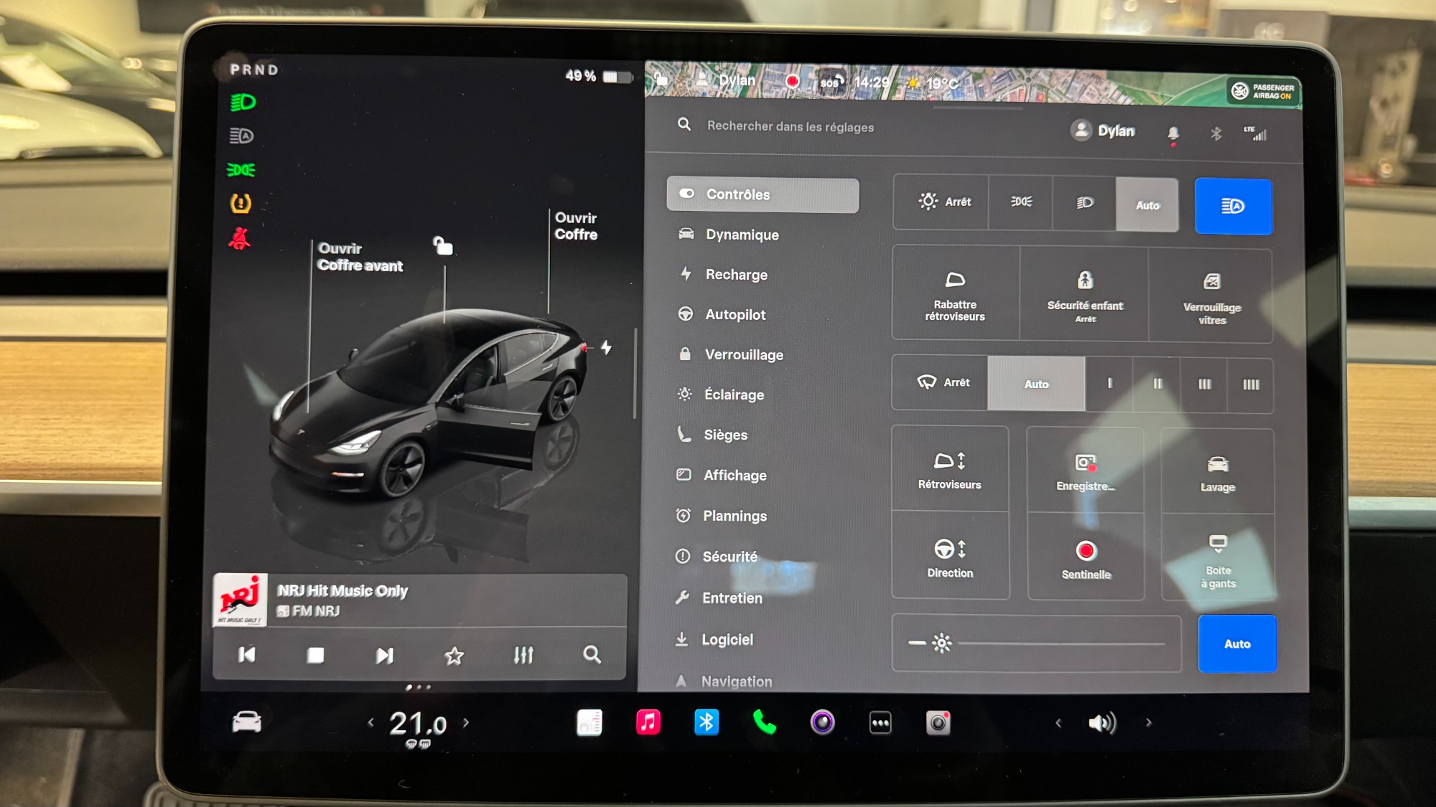
Task: Open Boîte à gants glovebox
Action: (1218, 560)
